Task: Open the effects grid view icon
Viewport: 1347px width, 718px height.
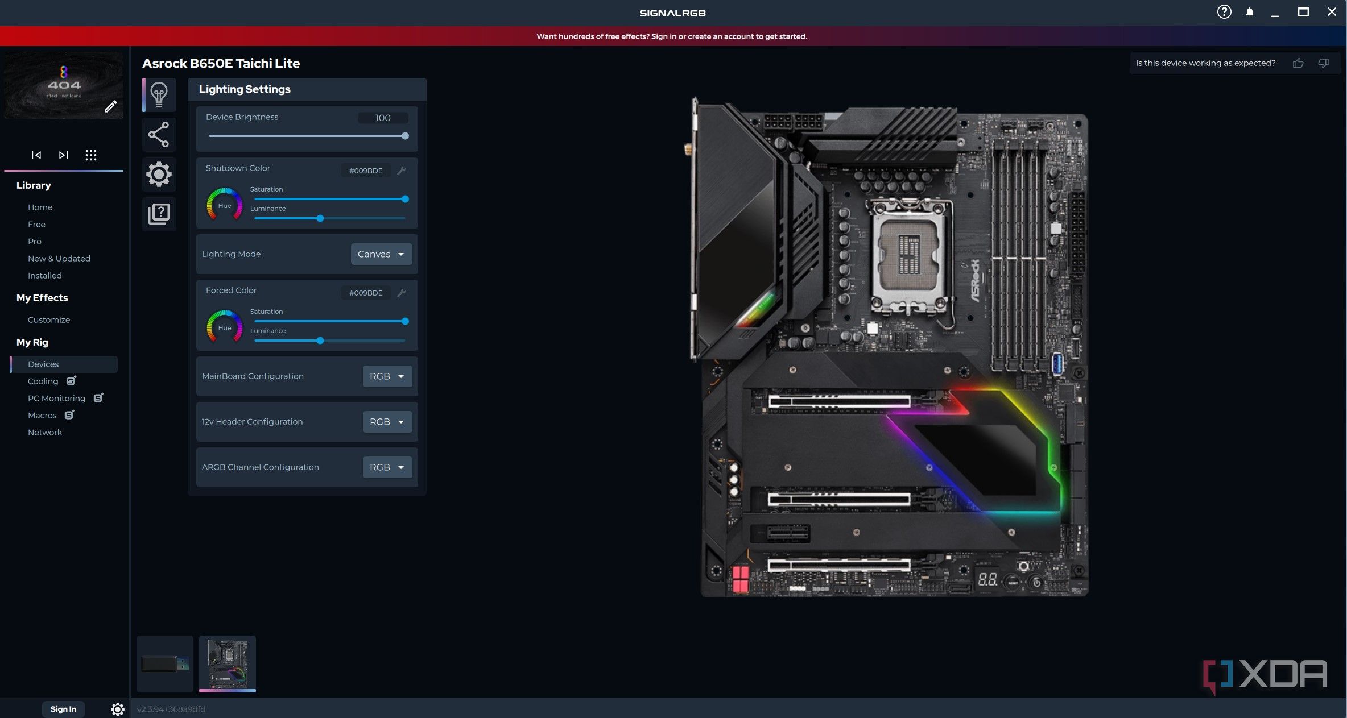Action: pos(91,155)
